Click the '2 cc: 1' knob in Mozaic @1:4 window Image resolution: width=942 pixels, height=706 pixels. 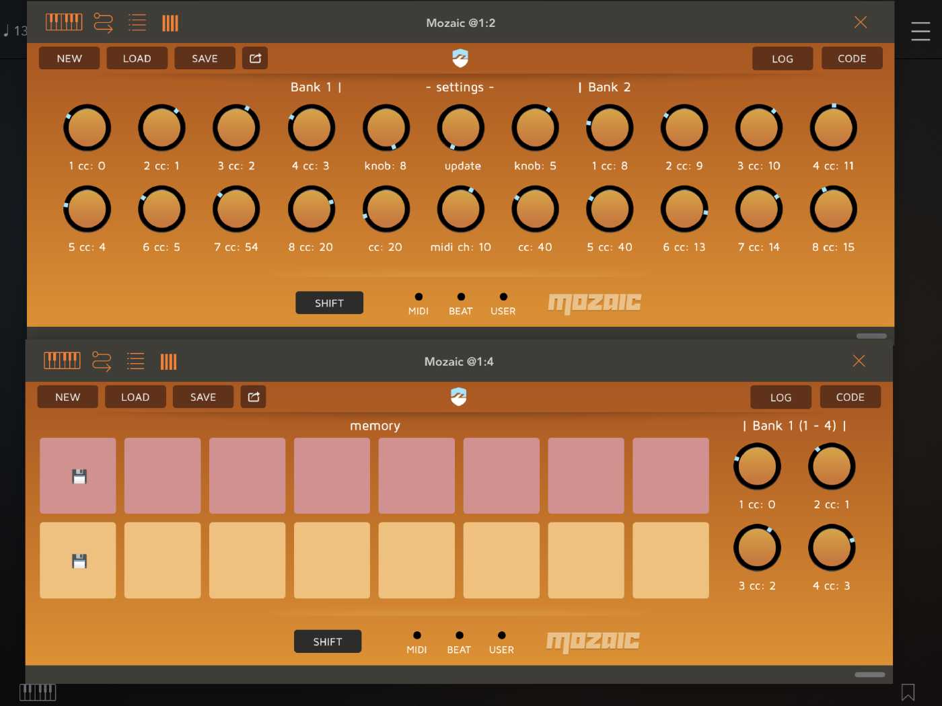click(x=832, y=467)
